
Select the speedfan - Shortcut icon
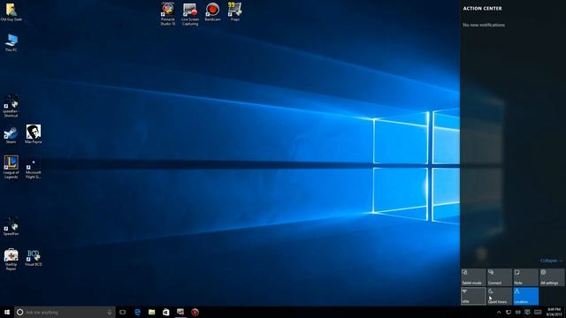point(11,106)
